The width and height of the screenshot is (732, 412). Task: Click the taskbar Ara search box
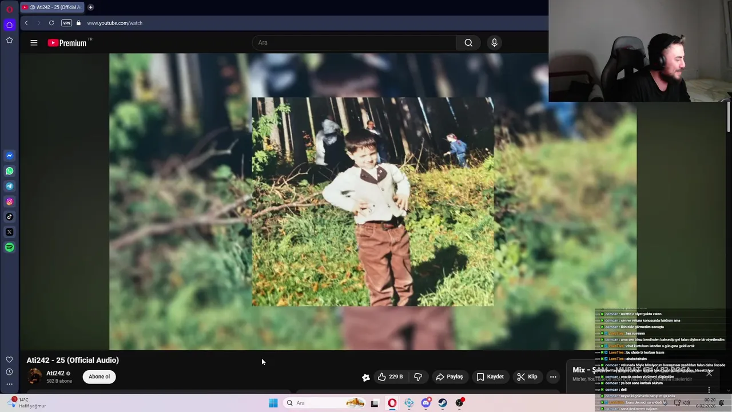point(324,403)
